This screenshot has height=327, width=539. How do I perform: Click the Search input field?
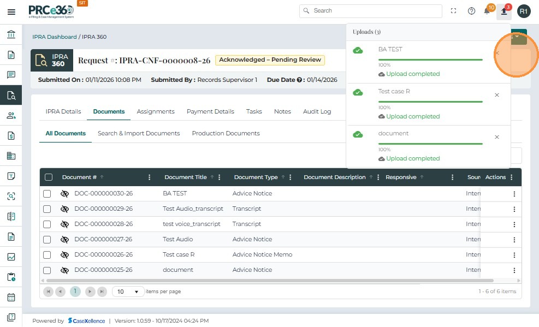pyautogui.click(x=371, y=11)
